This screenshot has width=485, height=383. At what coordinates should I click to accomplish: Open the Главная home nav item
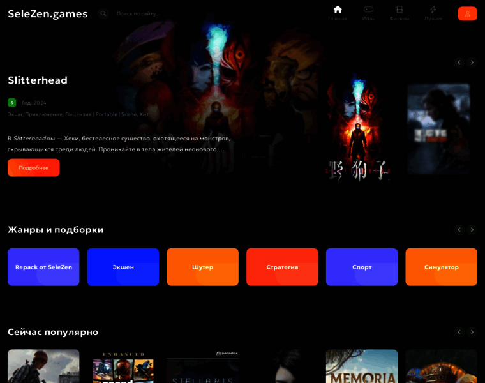coord(338,13)
